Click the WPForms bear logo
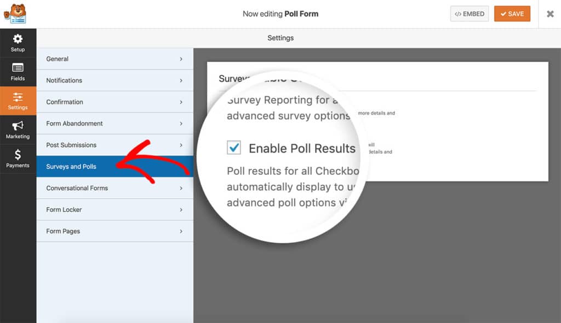Viewport: 561px width, 323px height. pos(16,14)
